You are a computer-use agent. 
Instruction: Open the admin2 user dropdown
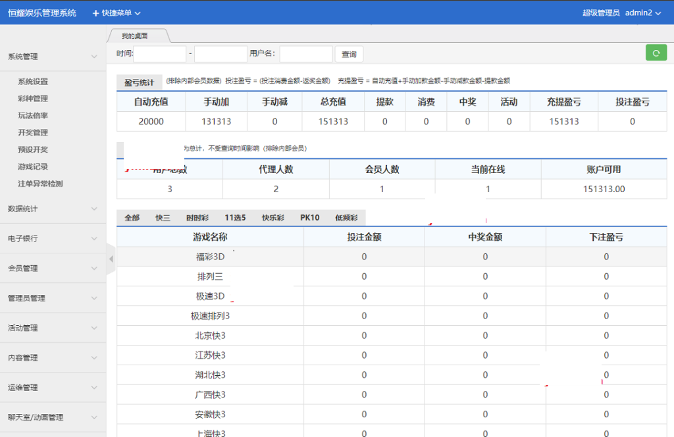coord(642,13)
